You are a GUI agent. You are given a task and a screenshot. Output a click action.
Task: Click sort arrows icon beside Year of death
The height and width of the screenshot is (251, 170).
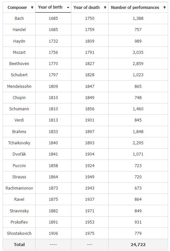point(105,7)
